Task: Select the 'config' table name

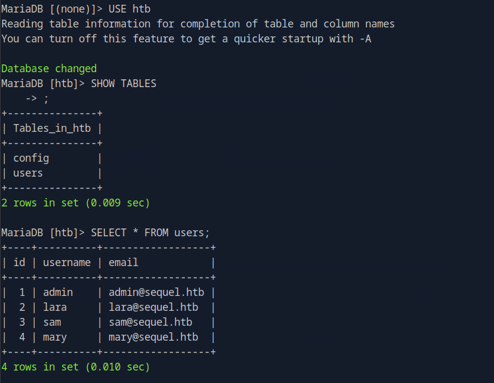Action: (x=31, y=158)
